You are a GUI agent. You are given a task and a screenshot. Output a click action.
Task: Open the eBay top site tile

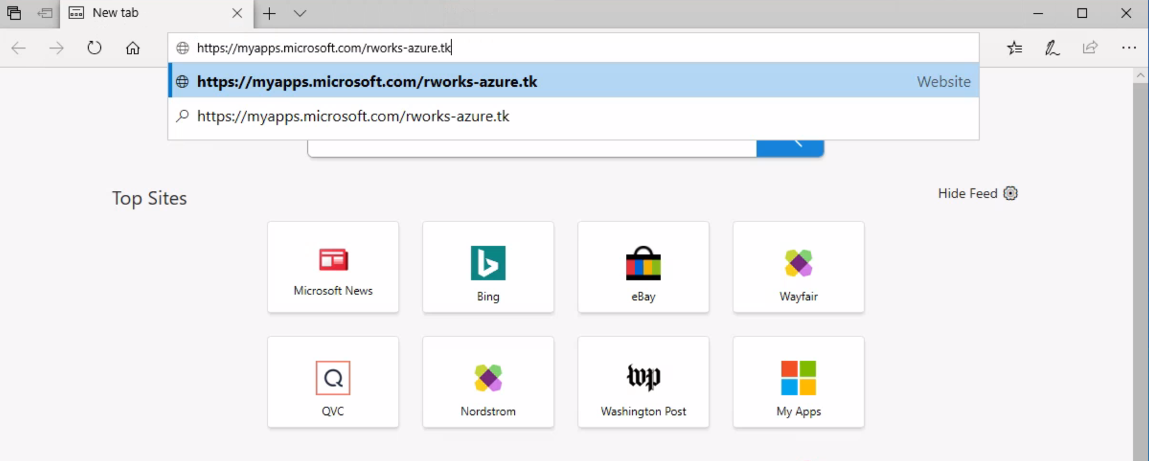(643, 267)
